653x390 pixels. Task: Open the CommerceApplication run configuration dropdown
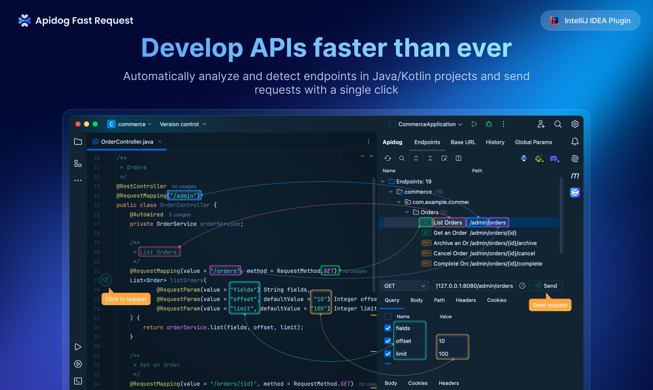click(x=425, y=124)
